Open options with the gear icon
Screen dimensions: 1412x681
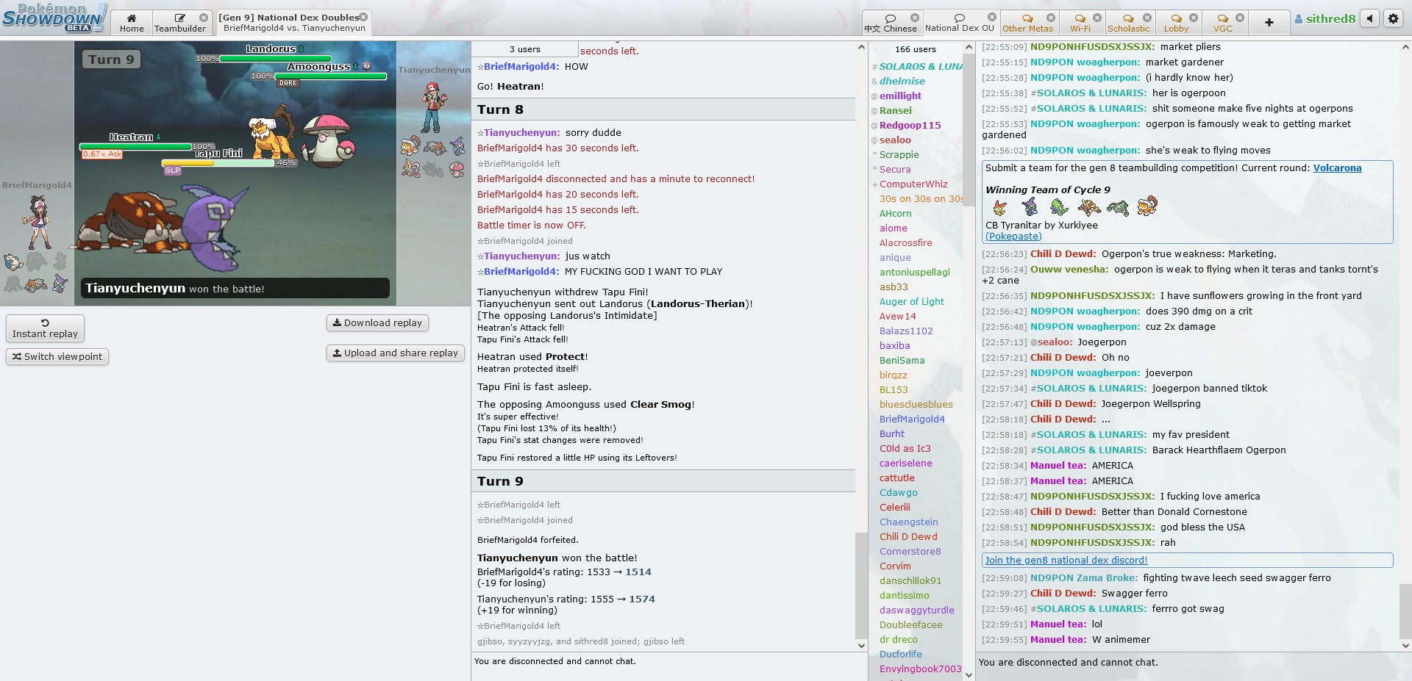coord(1394,18)
